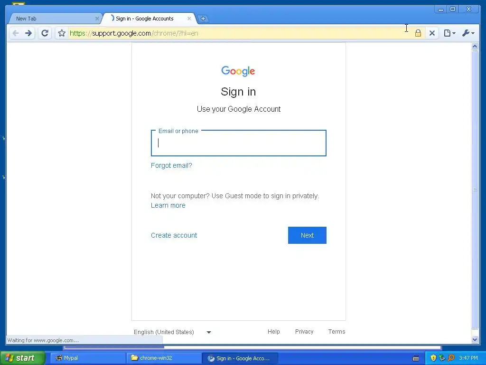Click the tray icon next to the shield
486x365 pixels.
click(x=442, y=358)
